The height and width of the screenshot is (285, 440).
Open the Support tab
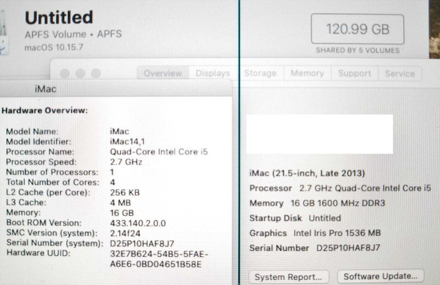[355, 74]
